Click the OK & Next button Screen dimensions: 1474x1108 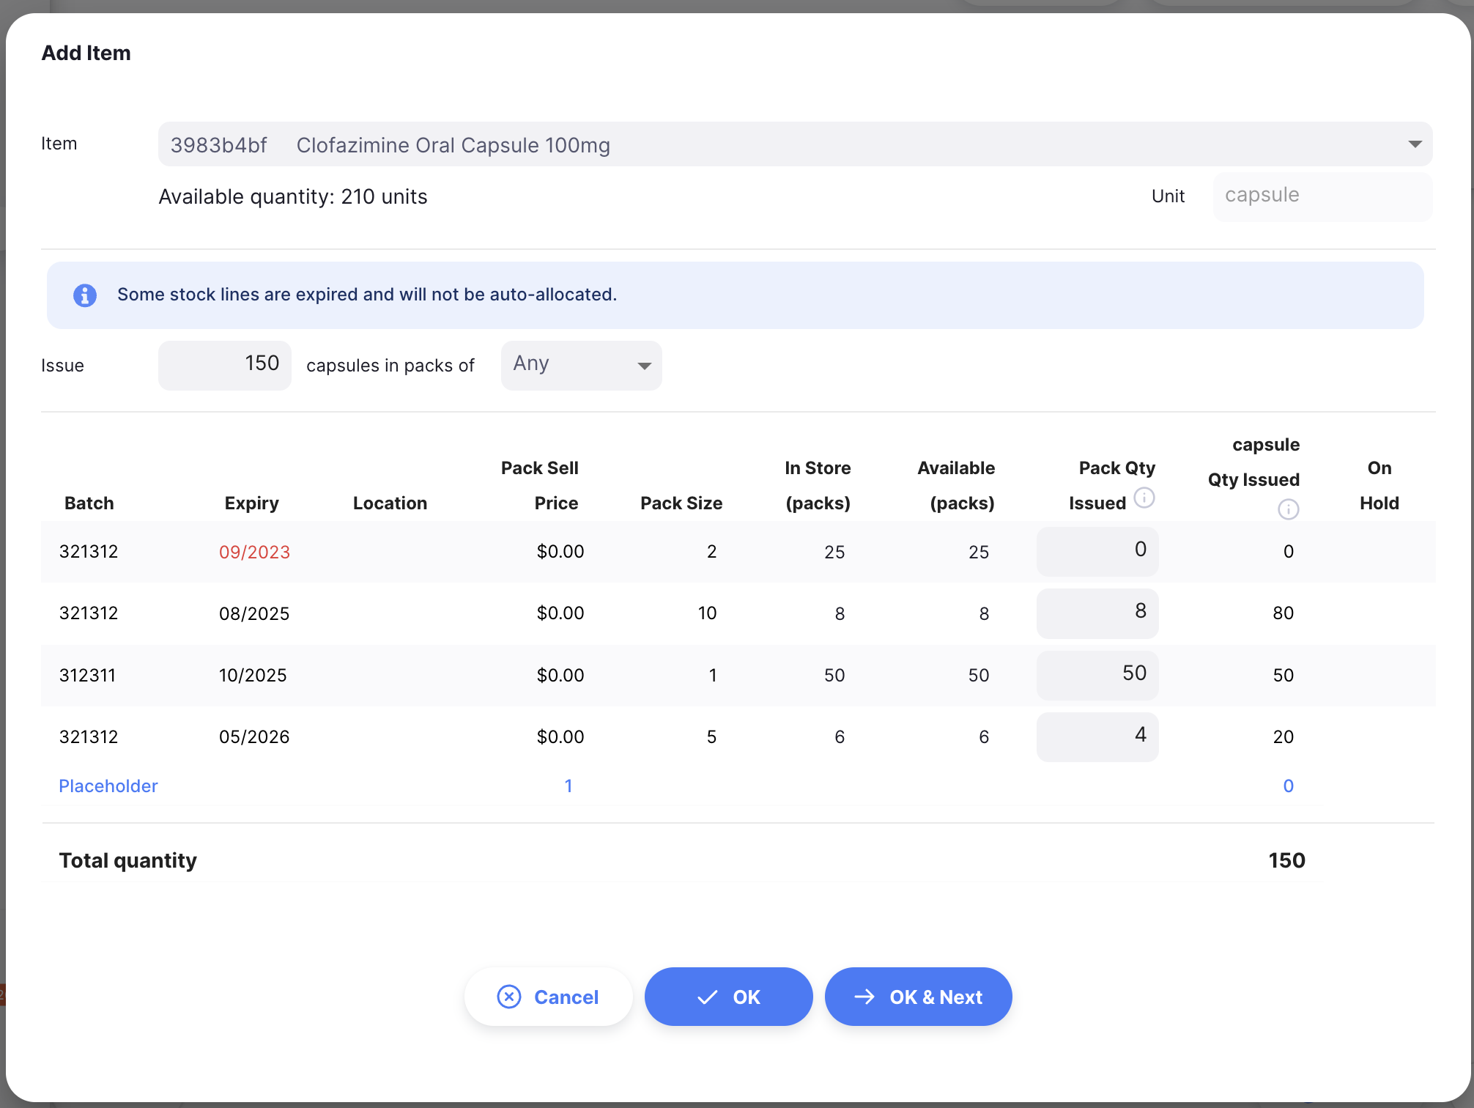tap(918, 997)
